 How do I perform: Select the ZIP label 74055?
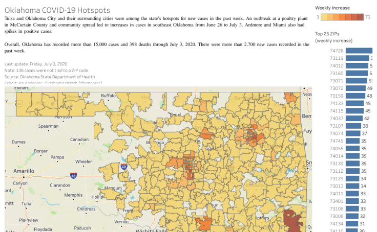337,149
